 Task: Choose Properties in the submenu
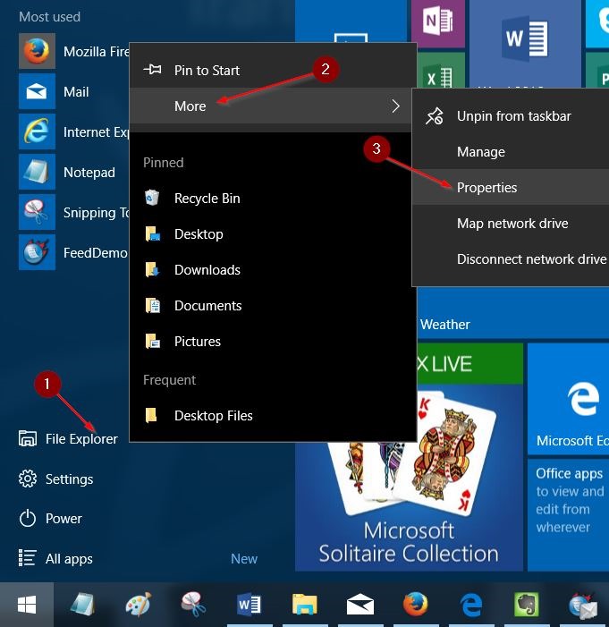pyautogui.click(x=511, y=187)
